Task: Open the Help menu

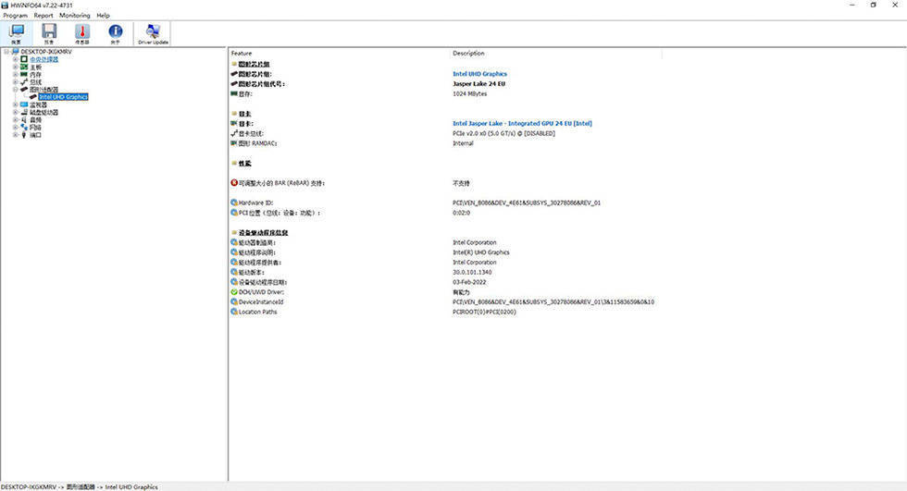Action: [x=103, y=15]
